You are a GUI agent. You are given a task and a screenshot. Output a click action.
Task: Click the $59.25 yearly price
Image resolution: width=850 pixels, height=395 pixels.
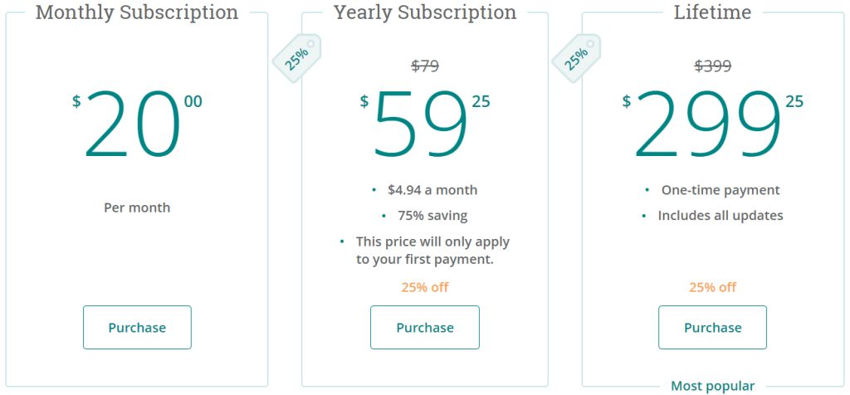(x=425, y=125)
